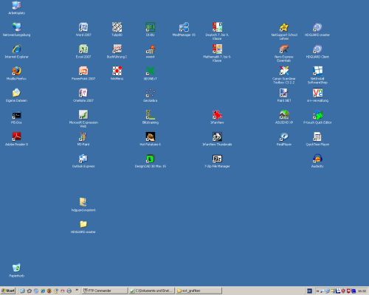Click the red IrfanView shortcut
Image resolution: width=369 pixels, height=295 pixels.
217,114
